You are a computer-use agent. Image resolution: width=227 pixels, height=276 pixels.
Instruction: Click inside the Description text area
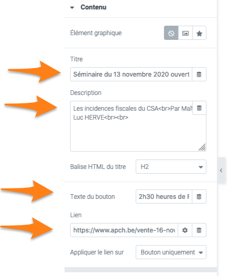[x=138, y=126]
